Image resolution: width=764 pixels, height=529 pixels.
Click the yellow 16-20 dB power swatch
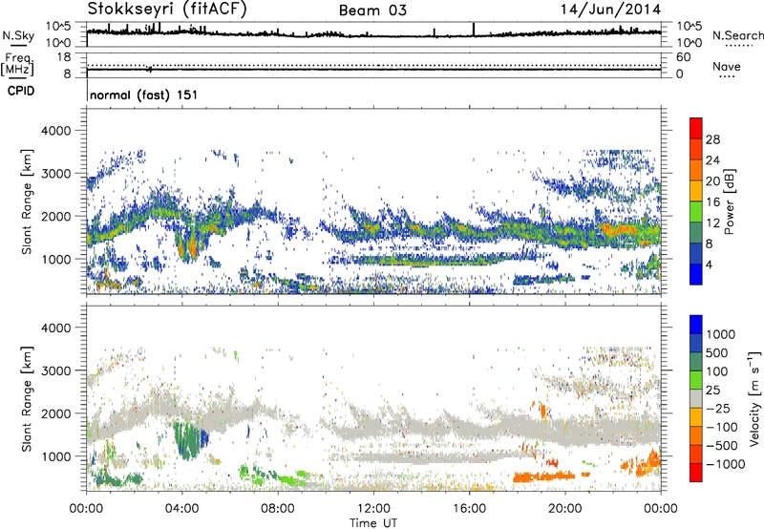pyautogui.click(x=696, y=191)
